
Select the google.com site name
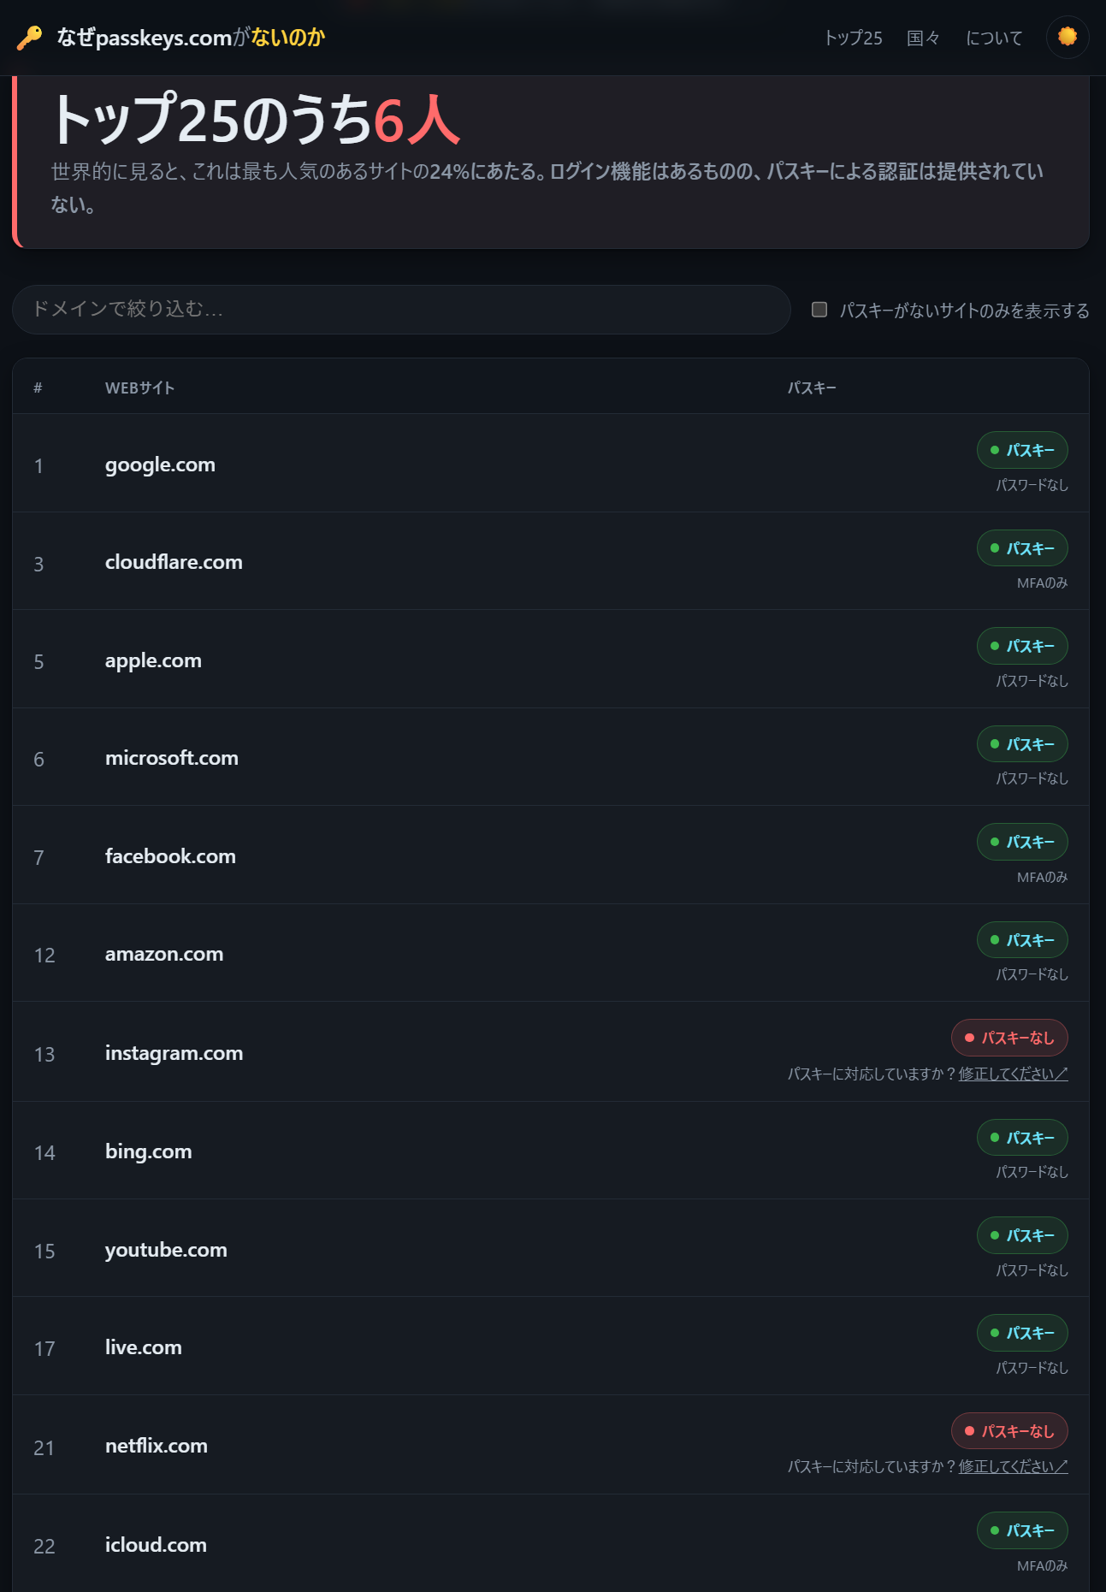160,465
